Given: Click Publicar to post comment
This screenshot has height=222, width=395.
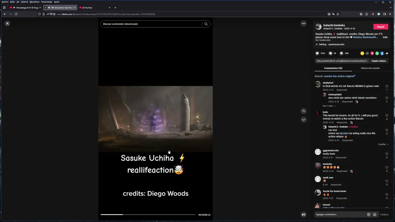Looking at the screenshot, I should [x=384, y=215].
